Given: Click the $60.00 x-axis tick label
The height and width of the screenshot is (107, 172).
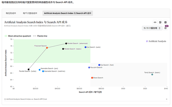Looking at the screenshot, I should pos(79,89).
